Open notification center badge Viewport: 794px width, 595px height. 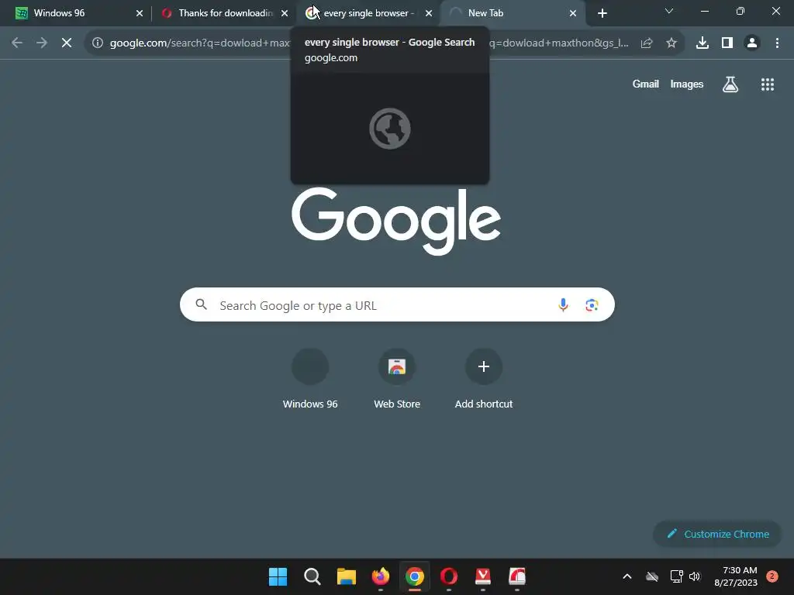(772, 576)
